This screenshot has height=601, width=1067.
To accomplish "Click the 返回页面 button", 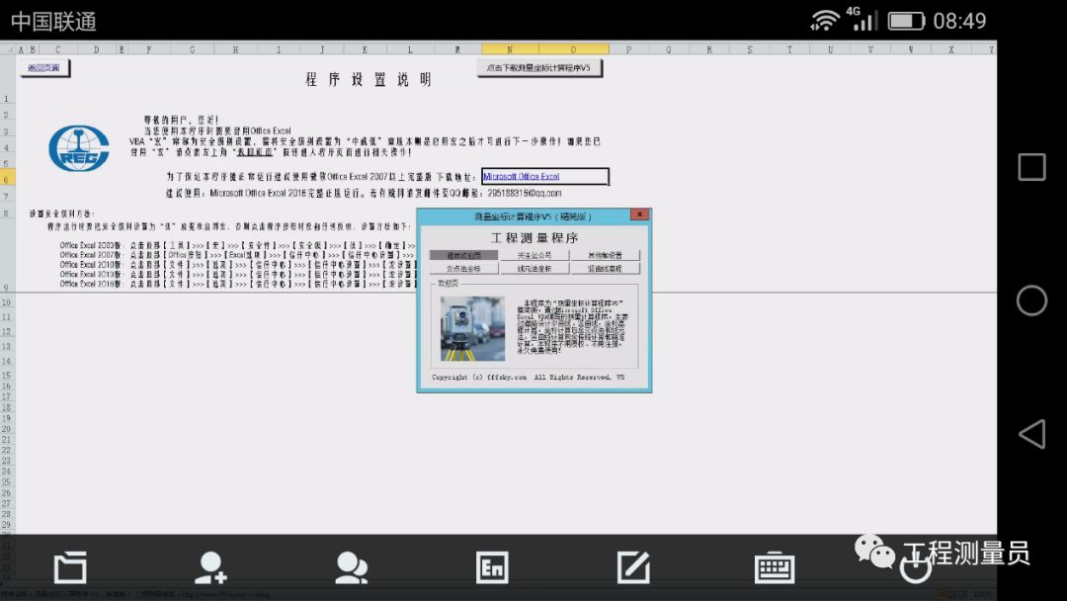I will click(x=43, y=68).
